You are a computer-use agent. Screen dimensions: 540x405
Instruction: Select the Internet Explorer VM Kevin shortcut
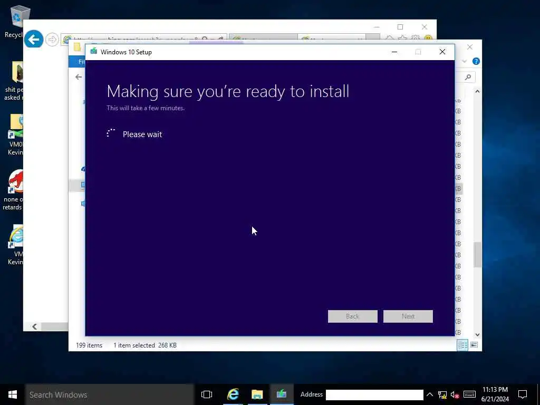coord(15,245)
